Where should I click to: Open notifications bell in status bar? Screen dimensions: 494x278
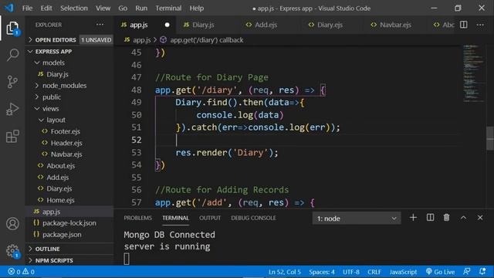(x=482, y=271)
